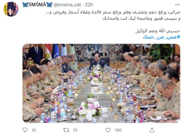This screenshot has height=135, width=183.
Task: Click the butterfly emoji after the display name
Action: 49,5
